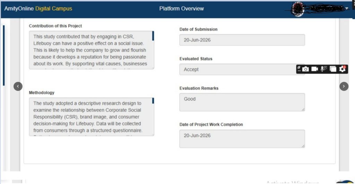Click the profile avatar in header
The width and height of the screenshot is (355, 184).
tap(298, 9)
